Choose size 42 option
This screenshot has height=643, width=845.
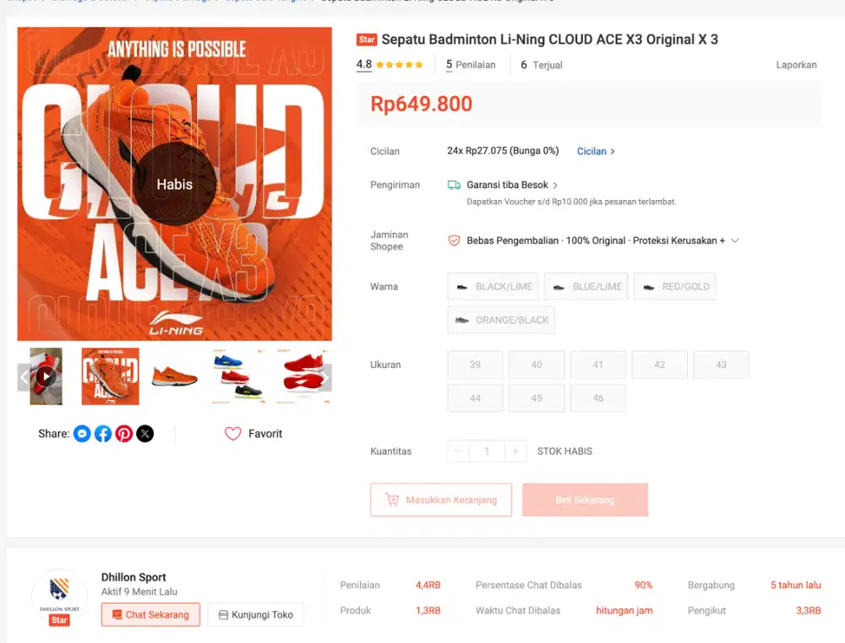pyautogui.click(x=660, y=365)
